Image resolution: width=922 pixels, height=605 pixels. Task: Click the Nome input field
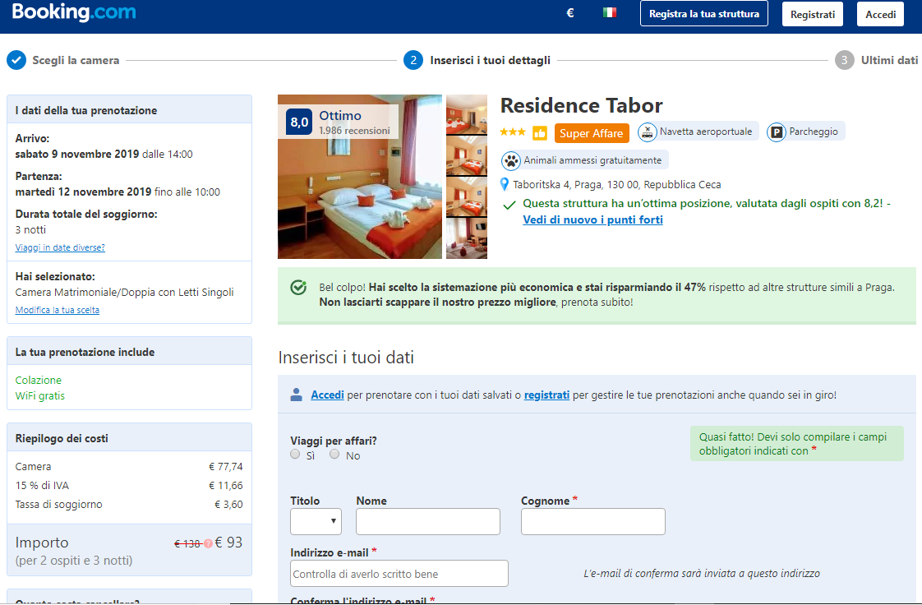[428, 521]
